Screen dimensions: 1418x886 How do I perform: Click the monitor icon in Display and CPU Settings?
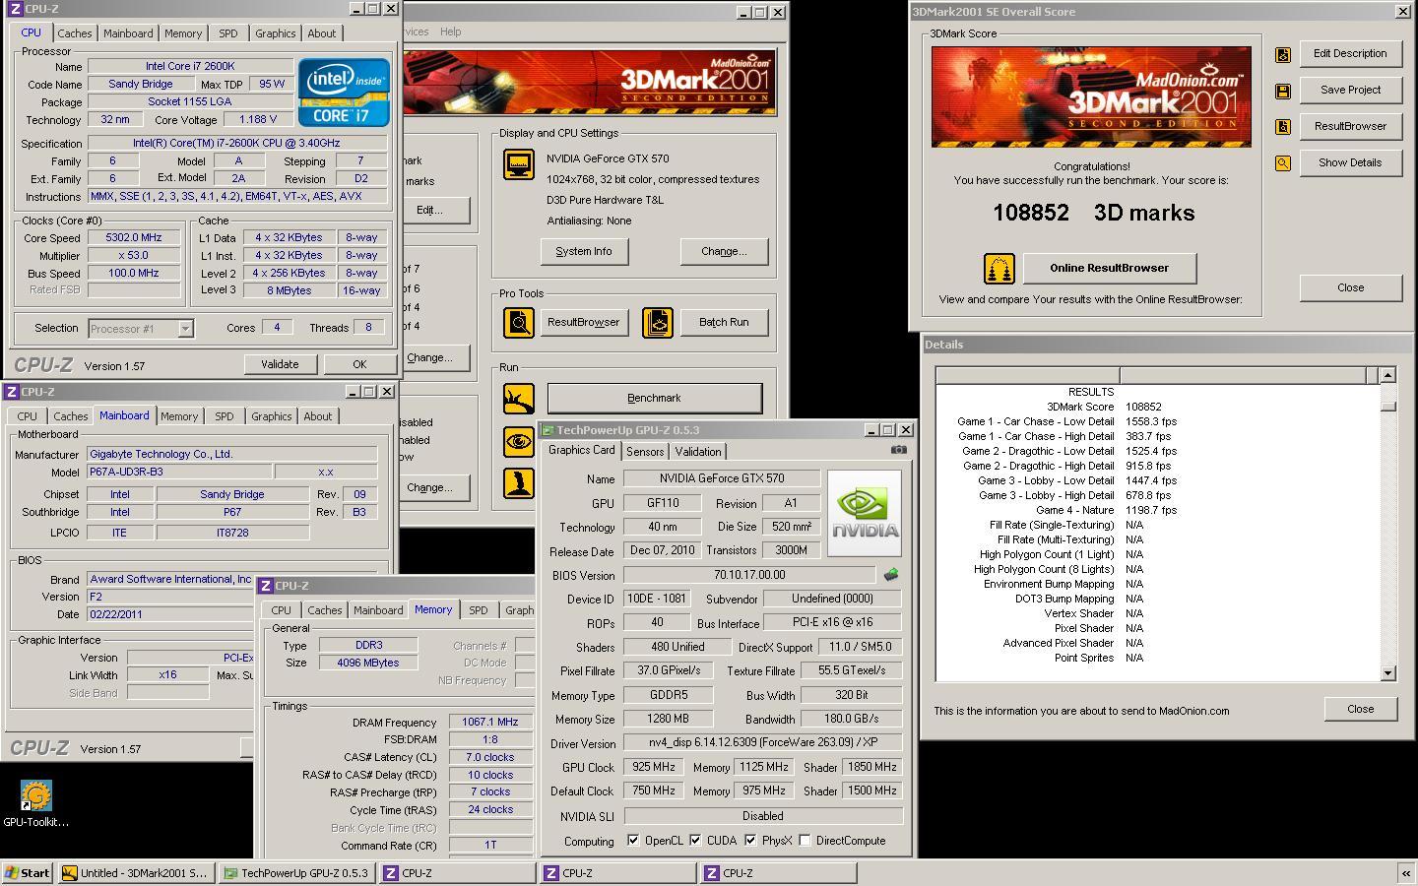click(x=519, y=164)
